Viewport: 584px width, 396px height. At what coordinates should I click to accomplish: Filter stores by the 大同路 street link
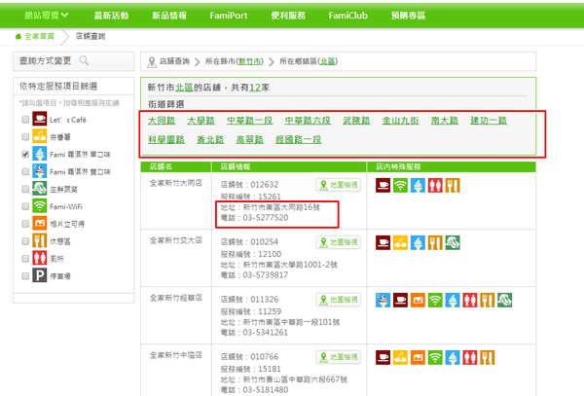tap(162, 121)
